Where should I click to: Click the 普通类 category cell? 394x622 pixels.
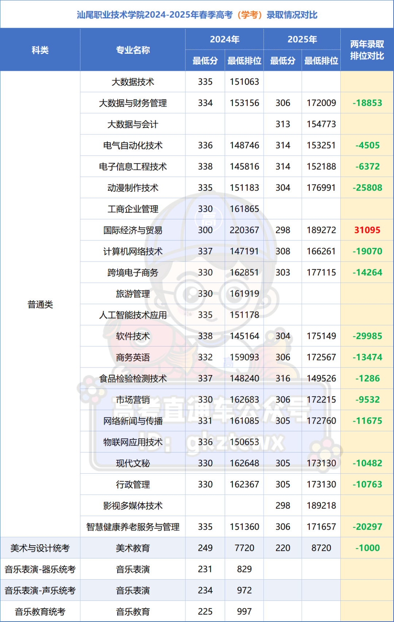(40, 304)
